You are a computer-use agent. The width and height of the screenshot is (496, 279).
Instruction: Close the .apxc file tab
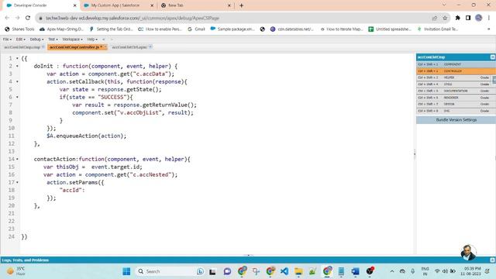[x=150, y=46]
